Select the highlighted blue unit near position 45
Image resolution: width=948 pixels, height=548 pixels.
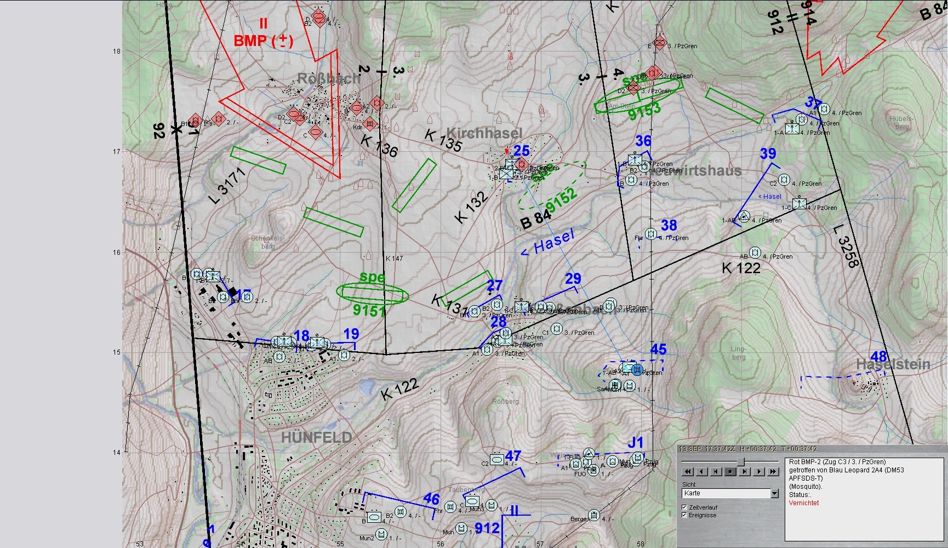click(x=636, y=369)
